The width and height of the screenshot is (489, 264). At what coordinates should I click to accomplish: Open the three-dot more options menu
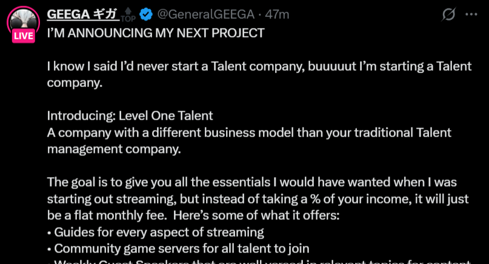(x=471, y=14)
